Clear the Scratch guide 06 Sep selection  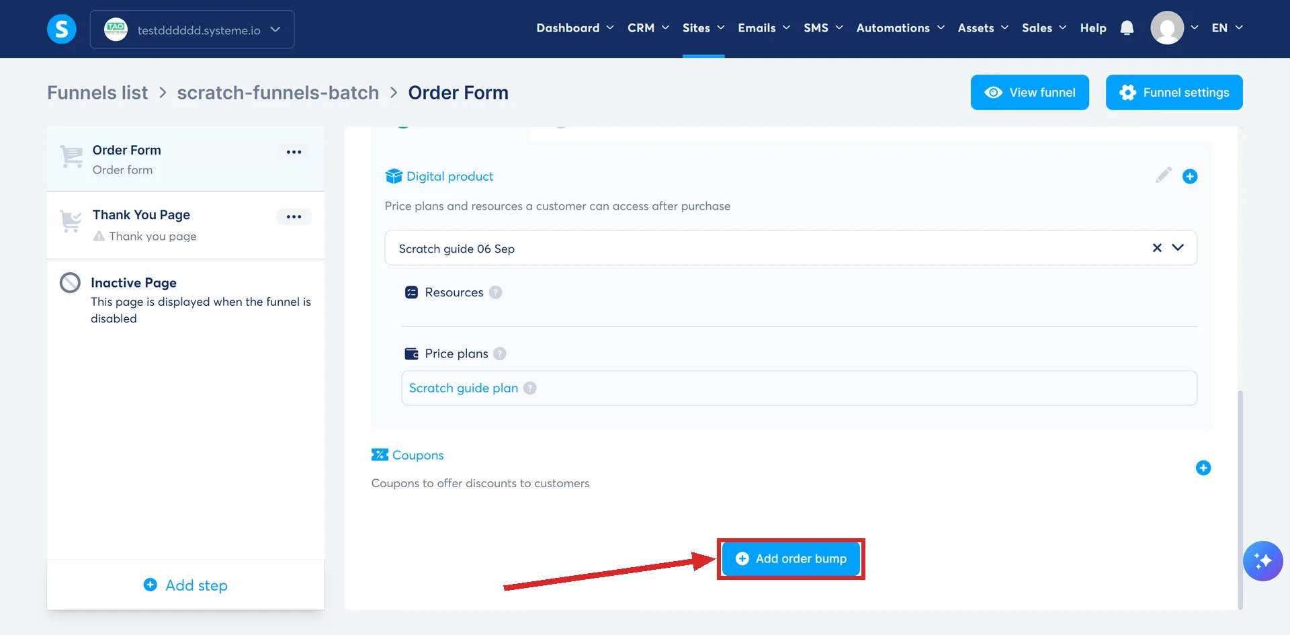tap(1157, 248)
